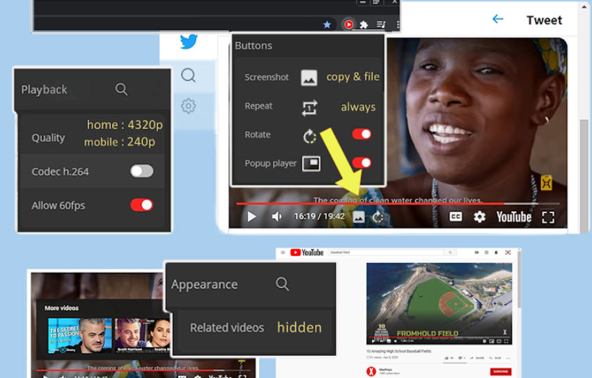This screenshot has height=378, width=592.
Task: Change Related videos hidden setting
Action: click(x=299, y=327)
